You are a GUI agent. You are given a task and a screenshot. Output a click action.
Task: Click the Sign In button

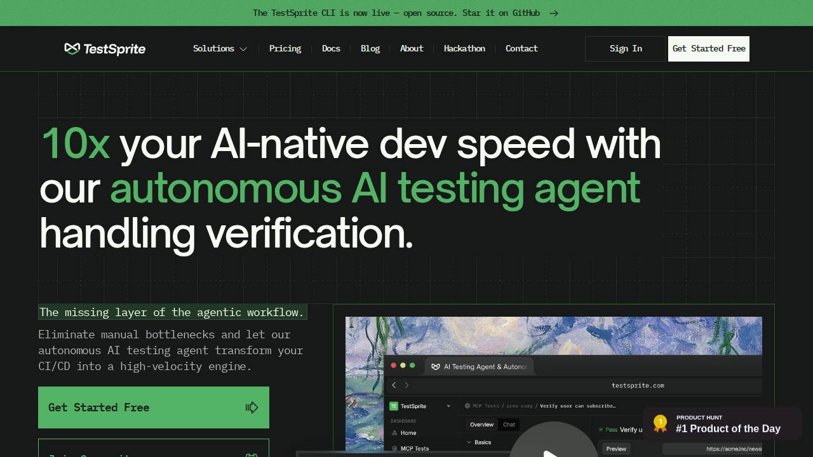pos(625,49)
